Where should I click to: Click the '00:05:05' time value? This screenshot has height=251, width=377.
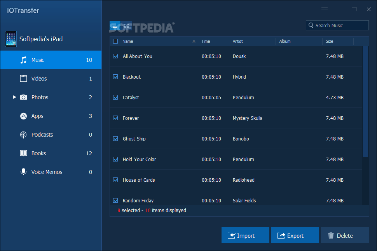click(211, 97)
